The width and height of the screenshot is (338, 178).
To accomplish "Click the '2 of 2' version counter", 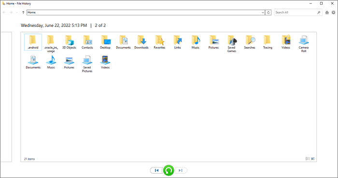I will [100, 25].
